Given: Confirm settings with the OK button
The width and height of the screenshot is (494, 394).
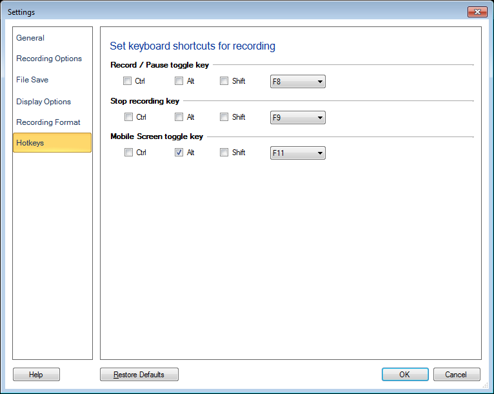Looking at the screenshot, I should tap(404, 375).
